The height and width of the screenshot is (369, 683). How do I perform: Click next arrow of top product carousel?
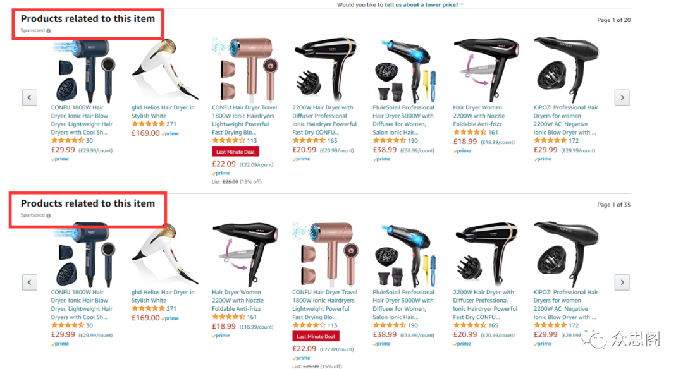622,97
